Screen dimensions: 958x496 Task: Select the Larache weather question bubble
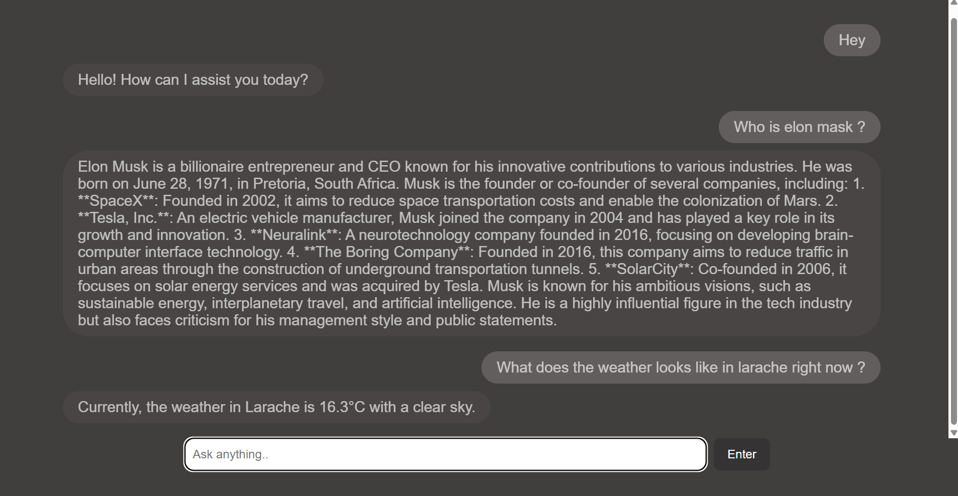680,367
